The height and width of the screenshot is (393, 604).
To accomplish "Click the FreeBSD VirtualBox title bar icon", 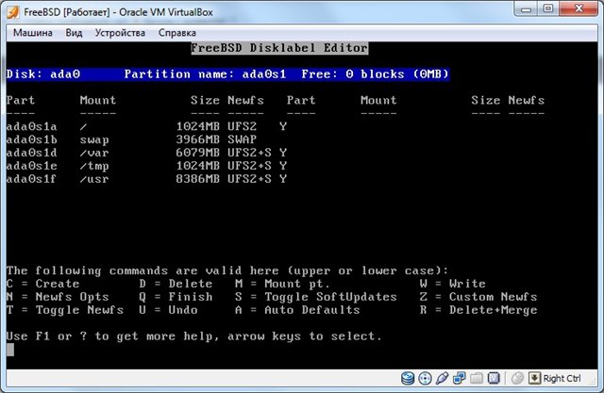I will click(x=14, y=10).
